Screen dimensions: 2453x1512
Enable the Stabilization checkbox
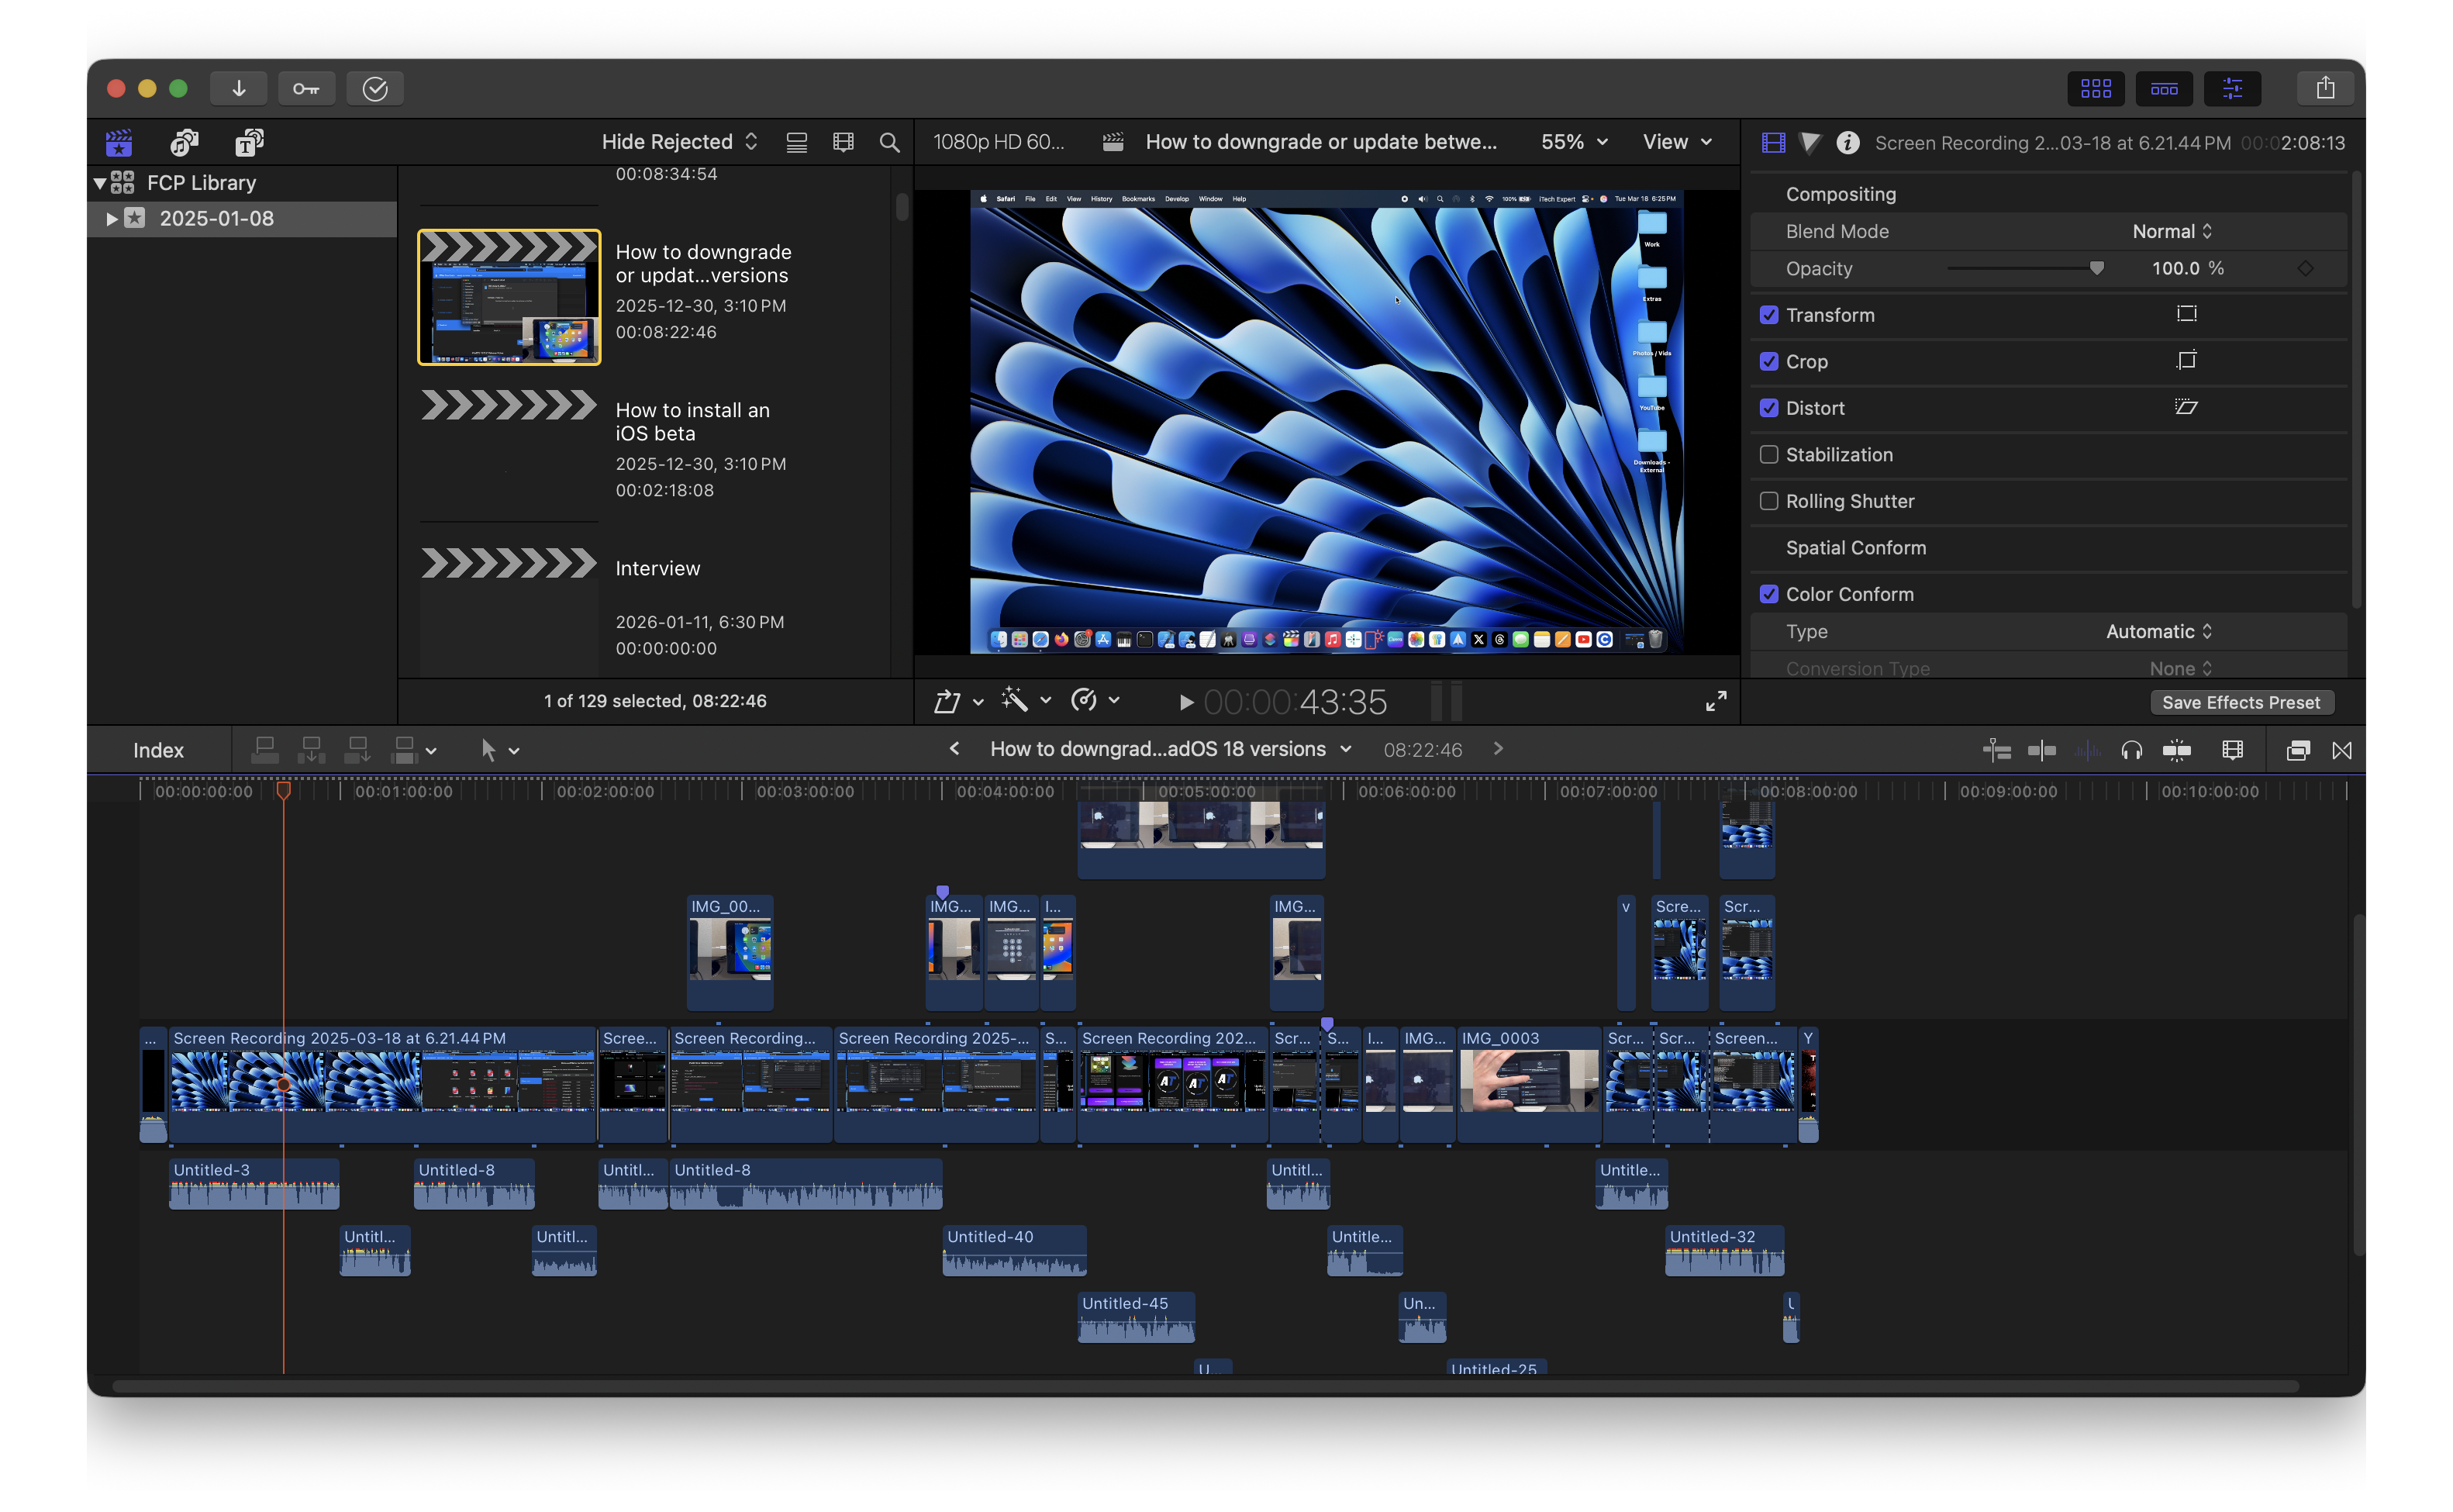(1768, 454)
